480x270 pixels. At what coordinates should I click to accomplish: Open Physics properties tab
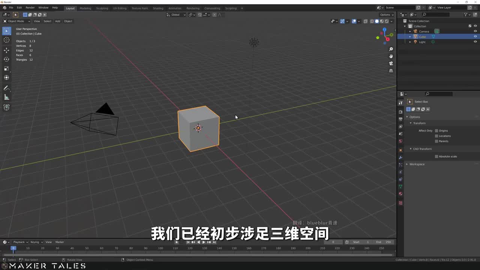pos(400,172)
